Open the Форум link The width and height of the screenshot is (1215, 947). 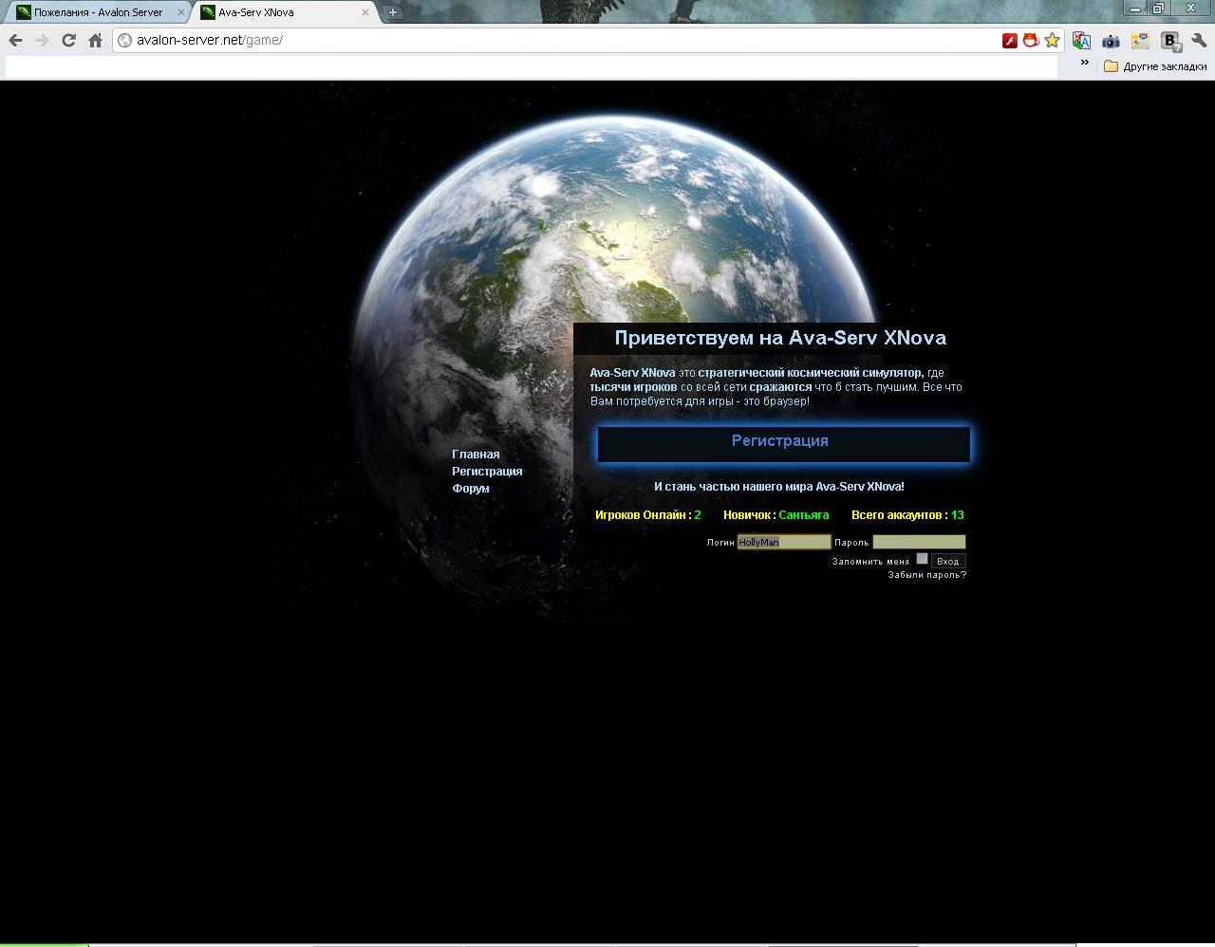471,489
